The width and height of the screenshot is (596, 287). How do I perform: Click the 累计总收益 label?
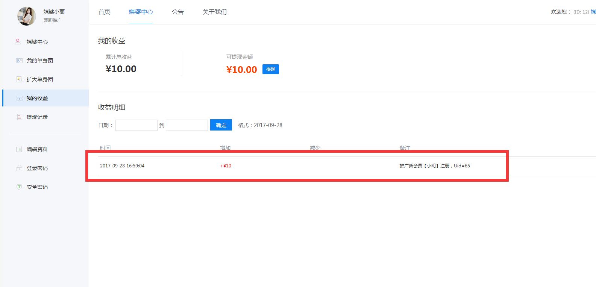tap(119, 57)
